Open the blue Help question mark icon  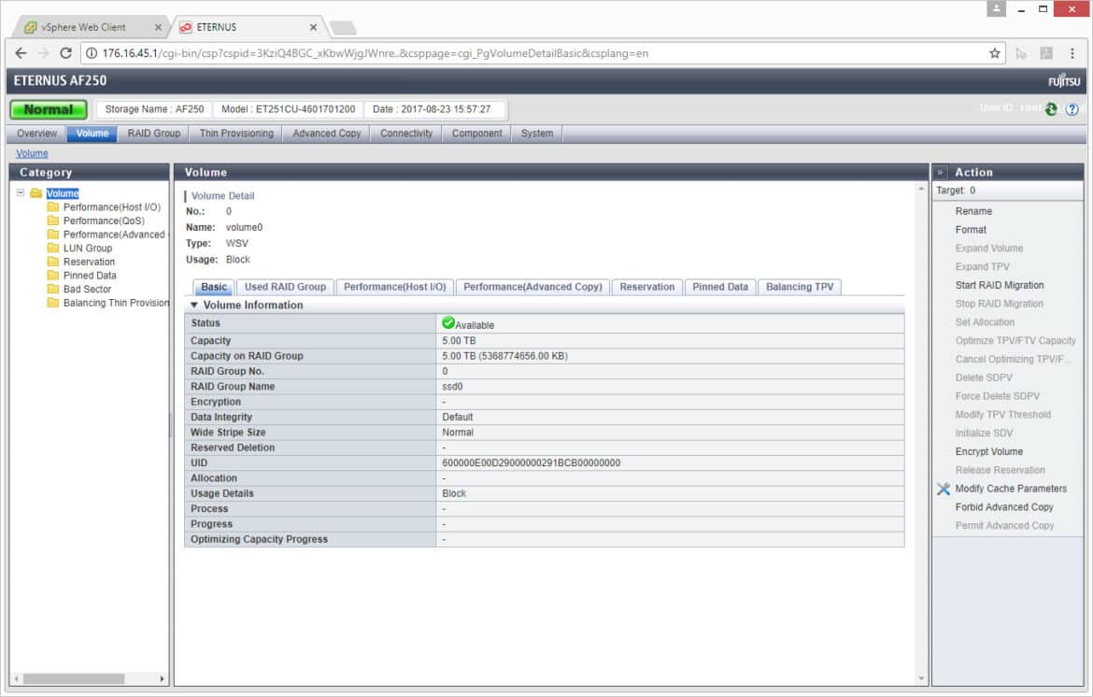click(x=1072, y=109)
